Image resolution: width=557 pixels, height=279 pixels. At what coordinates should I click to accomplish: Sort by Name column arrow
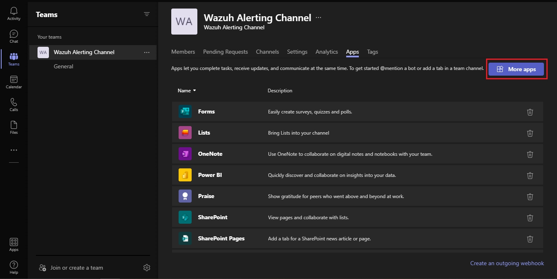click(x=195, y=91)
